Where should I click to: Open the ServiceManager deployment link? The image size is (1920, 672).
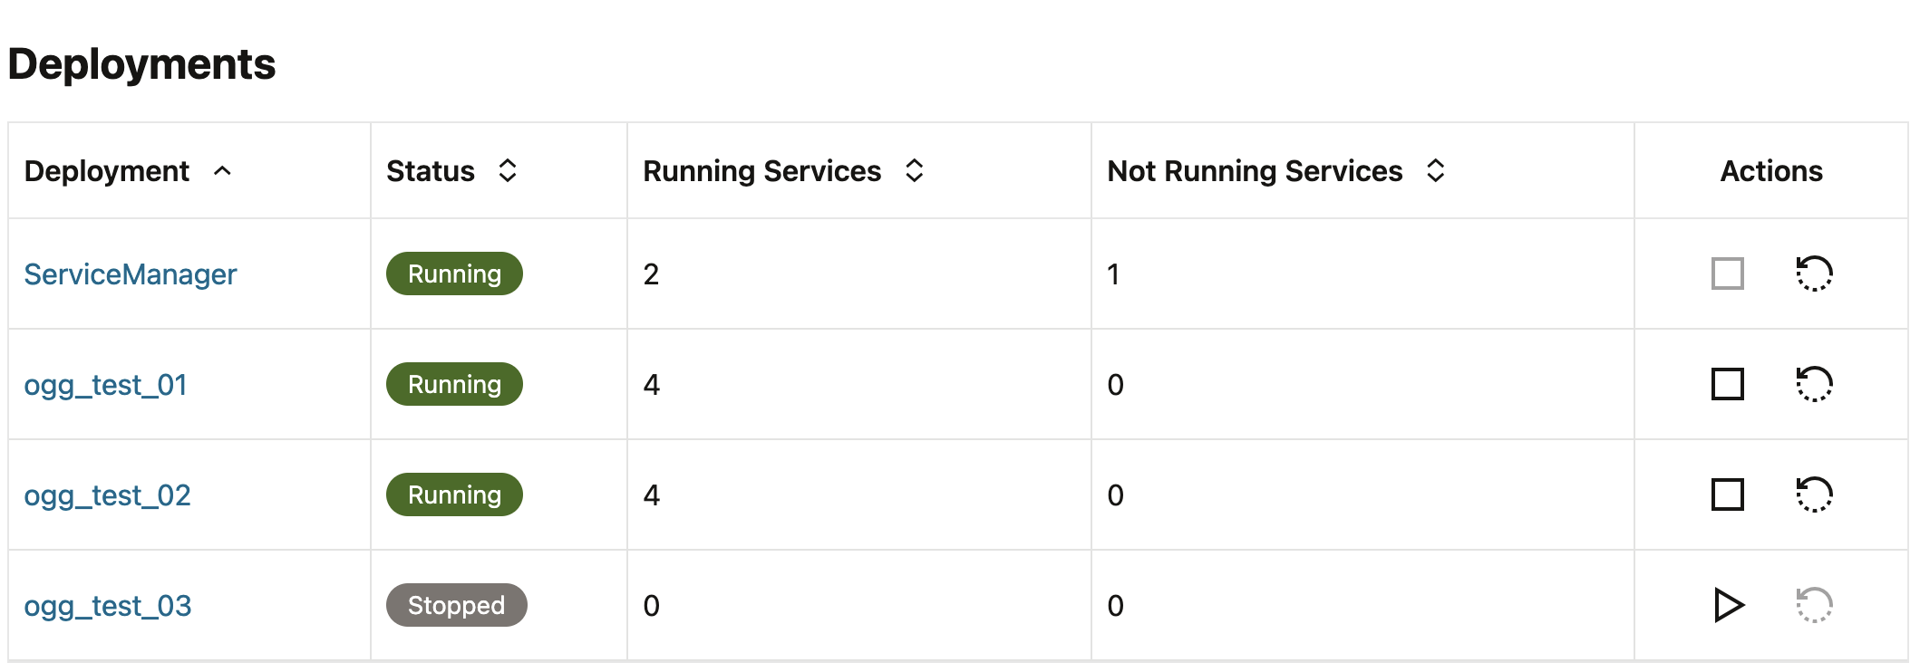pos(131,274)
